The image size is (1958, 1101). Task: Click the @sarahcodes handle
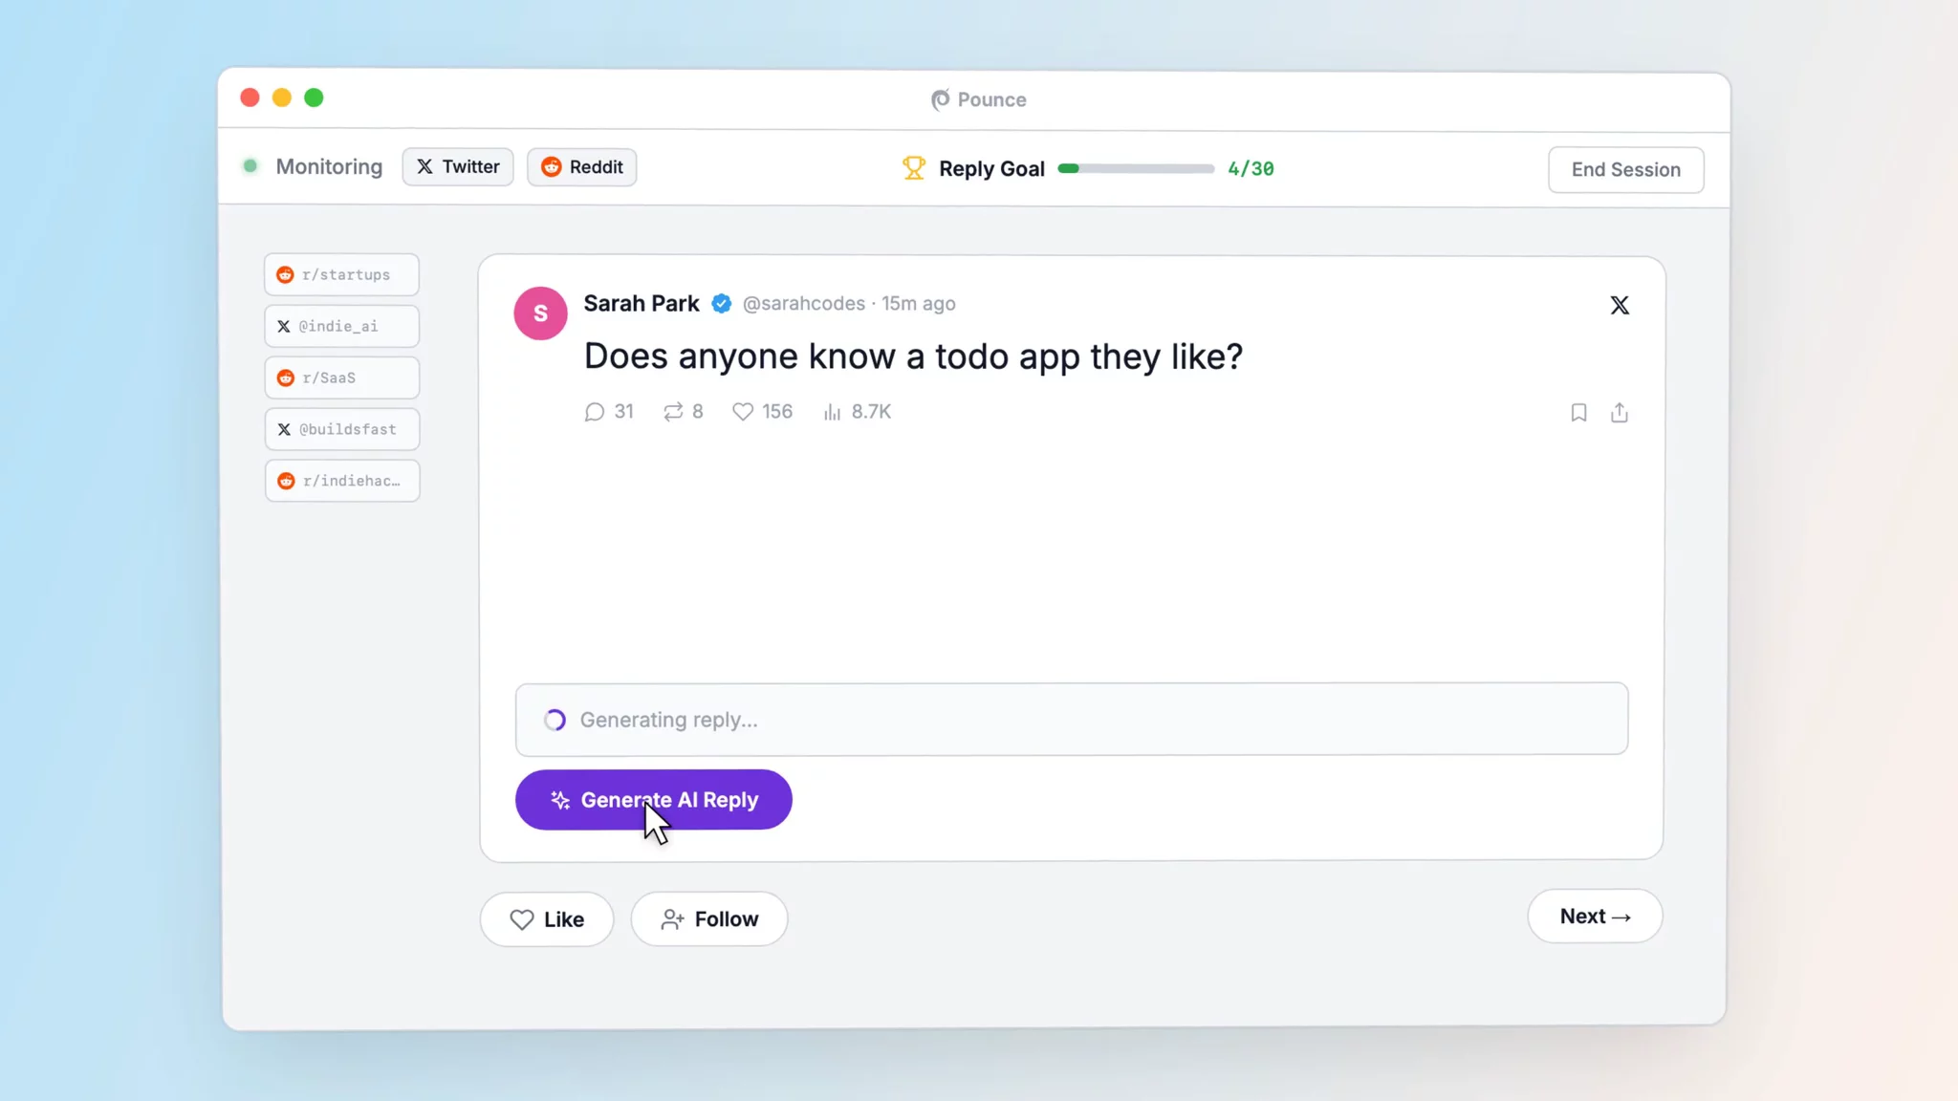click(804, 303)
